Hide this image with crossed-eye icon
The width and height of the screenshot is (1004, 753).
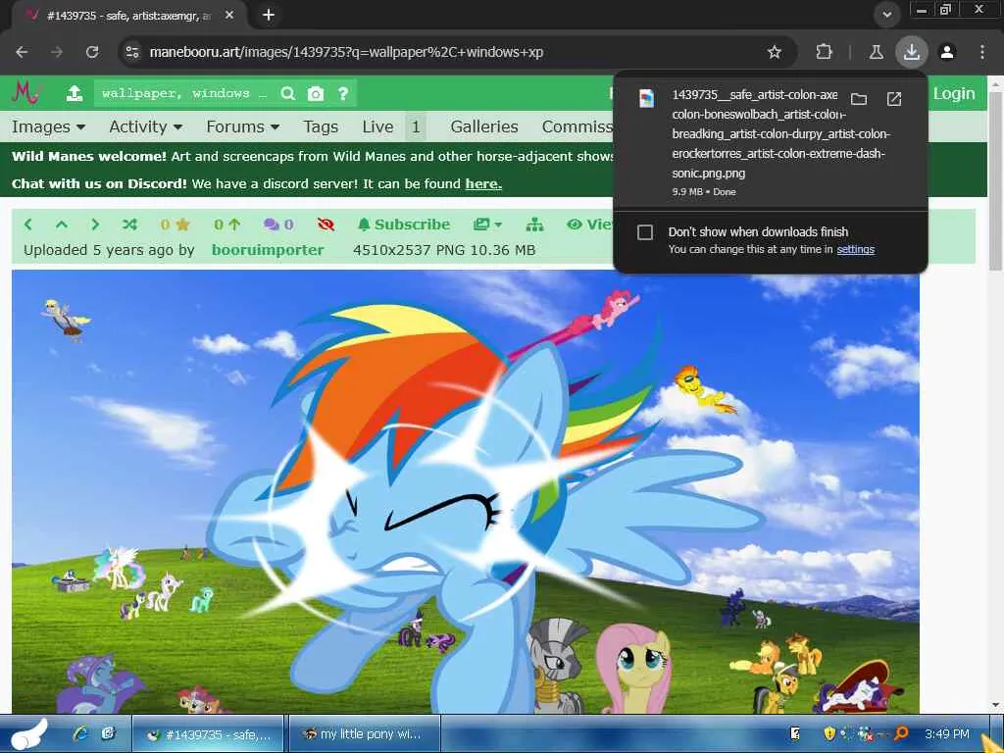tap(326, 225)
